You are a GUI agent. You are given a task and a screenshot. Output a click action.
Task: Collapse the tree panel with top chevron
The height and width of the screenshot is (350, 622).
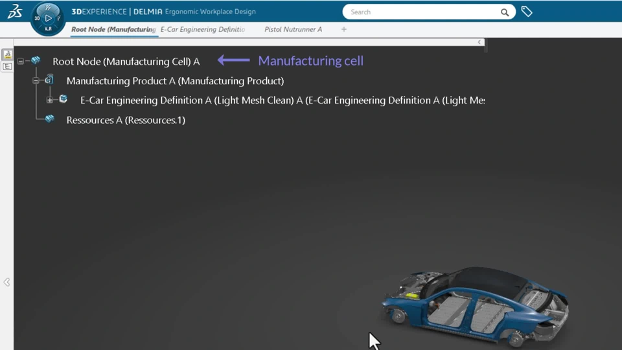[x=479, y=42]
